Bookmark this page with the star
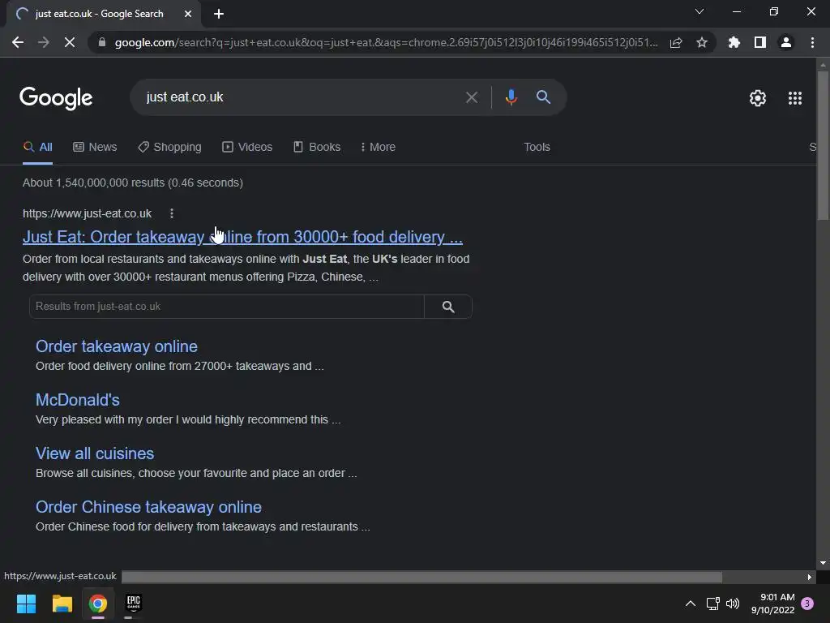The width and height of the screenshot is (830, 623). (x=702, y=42)
